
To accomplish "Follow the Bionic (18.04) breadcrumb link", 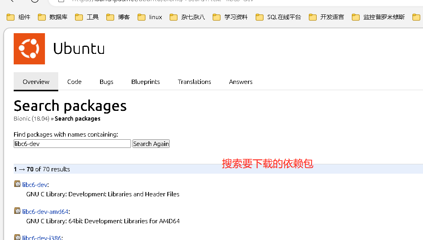I will click(32, 119).
